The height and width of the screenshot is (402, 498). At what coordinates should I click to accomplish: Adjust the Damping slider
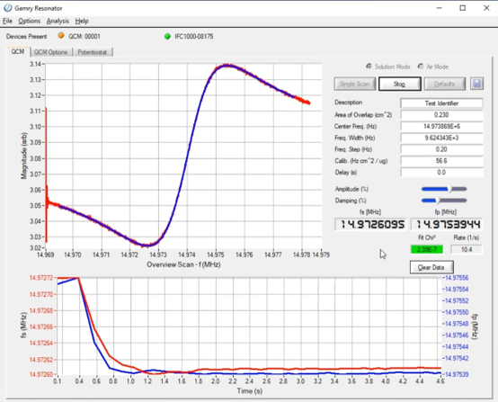[444, 201]
